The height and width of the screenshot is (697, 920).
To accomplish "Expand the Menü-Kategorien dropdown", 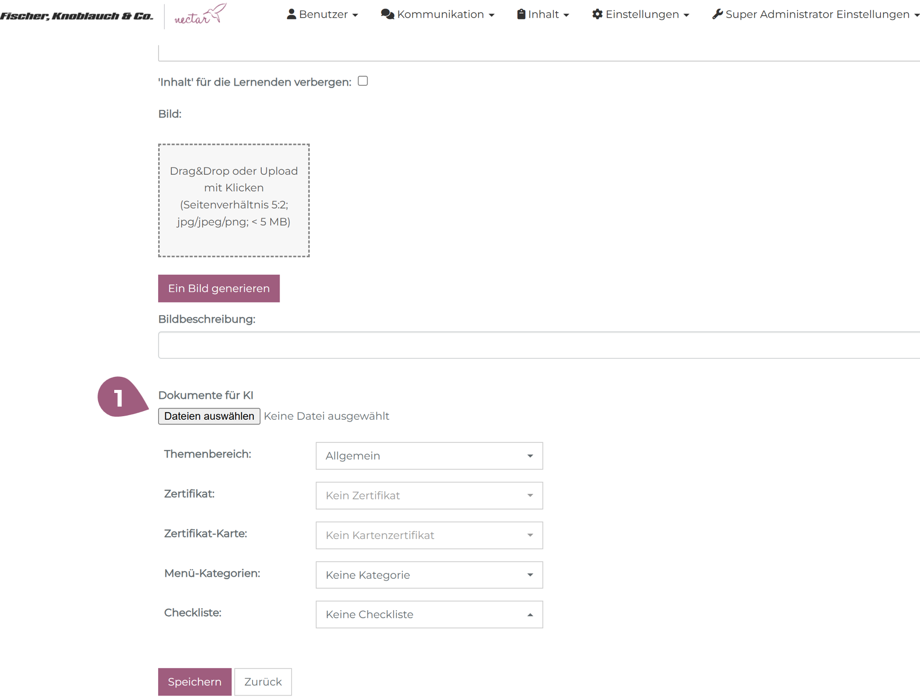I will click(x=429, y=575).
